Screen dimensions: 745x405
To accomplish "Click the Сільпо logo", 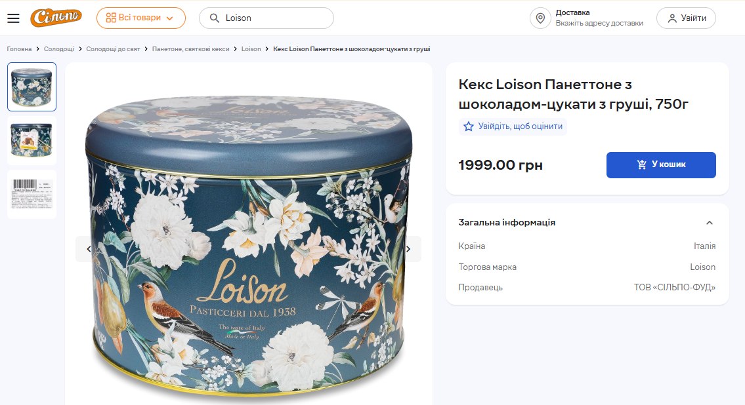I will pos(56,18).
